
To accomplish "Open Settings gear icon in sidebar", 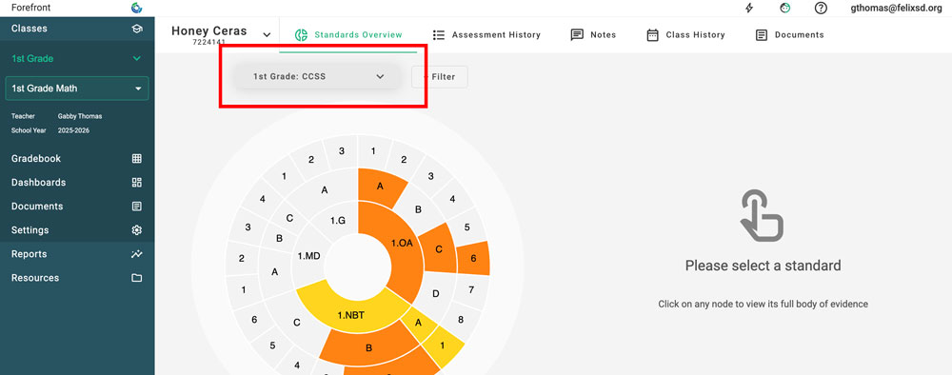I will tap(136, 230).
